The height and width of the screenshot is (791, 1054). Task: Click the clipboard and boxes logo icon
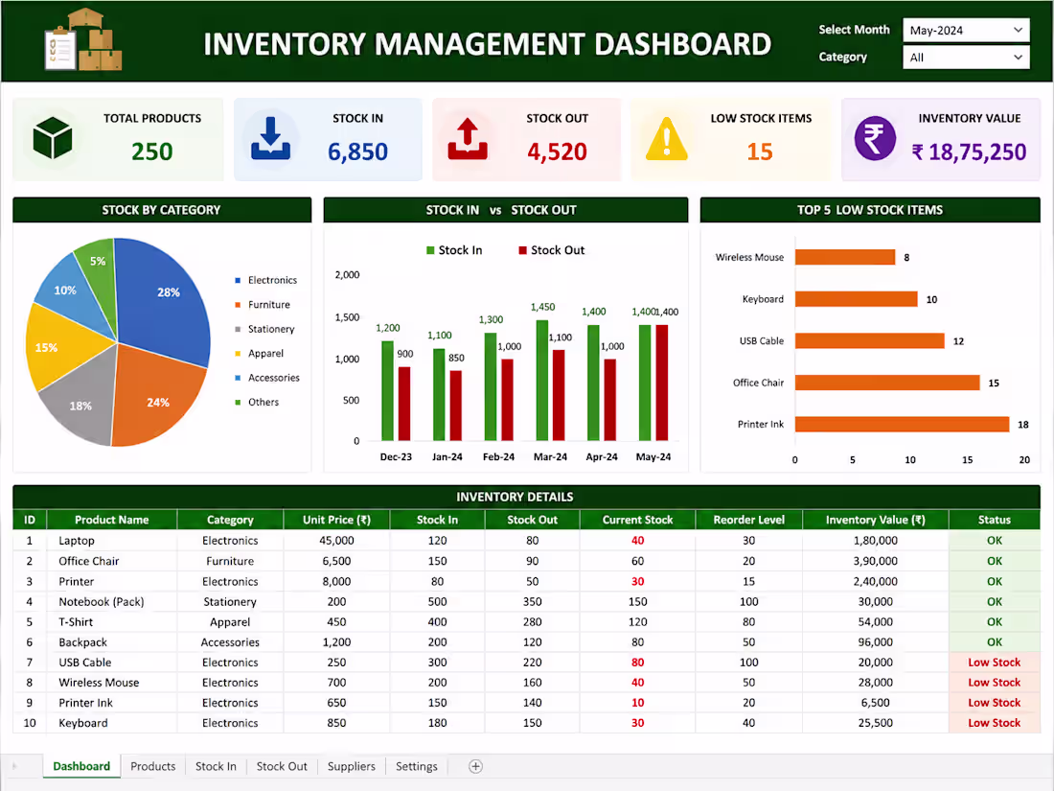point(82,39)
